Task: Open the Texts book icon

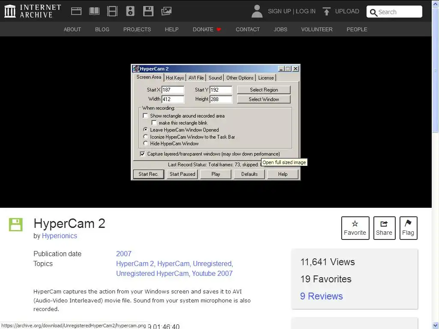Action: 94,11
